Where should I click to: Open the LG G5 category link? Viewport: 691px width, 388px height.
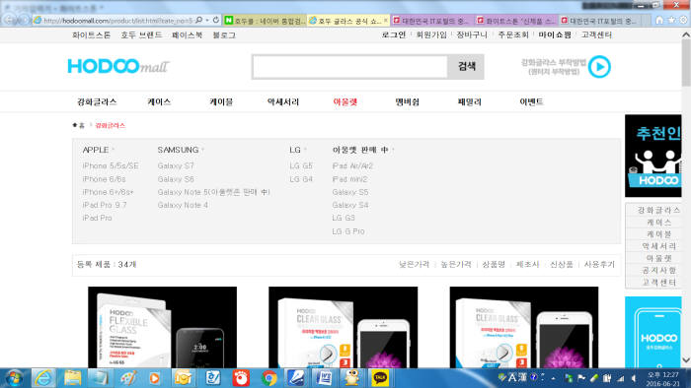[x=301, y=166]
